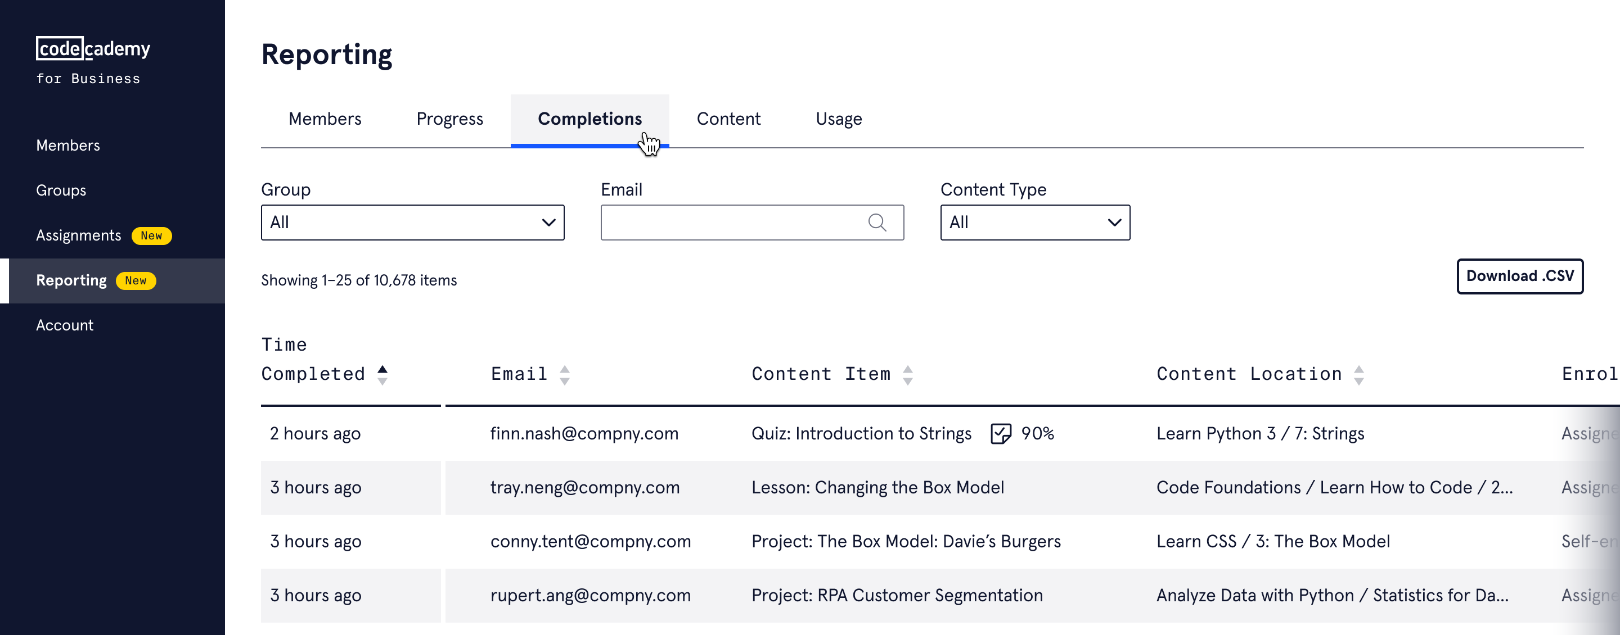Open the Group filter dropdown

(x=412, y=223)
